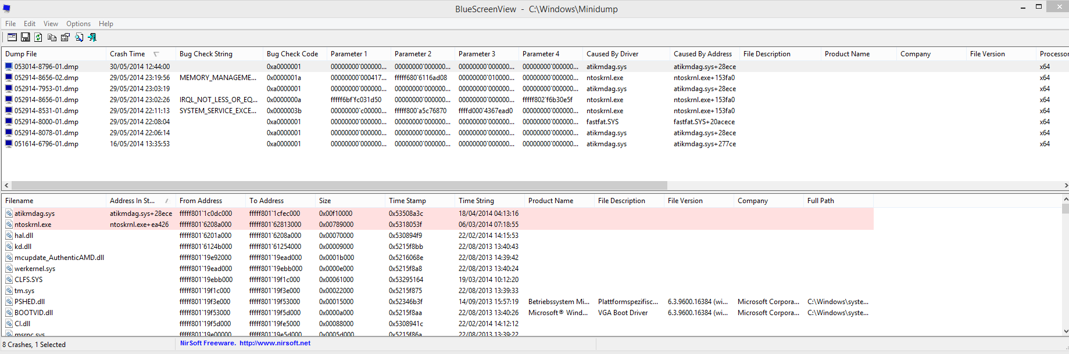Copy selected items toolbar icon

coord(52,37)
